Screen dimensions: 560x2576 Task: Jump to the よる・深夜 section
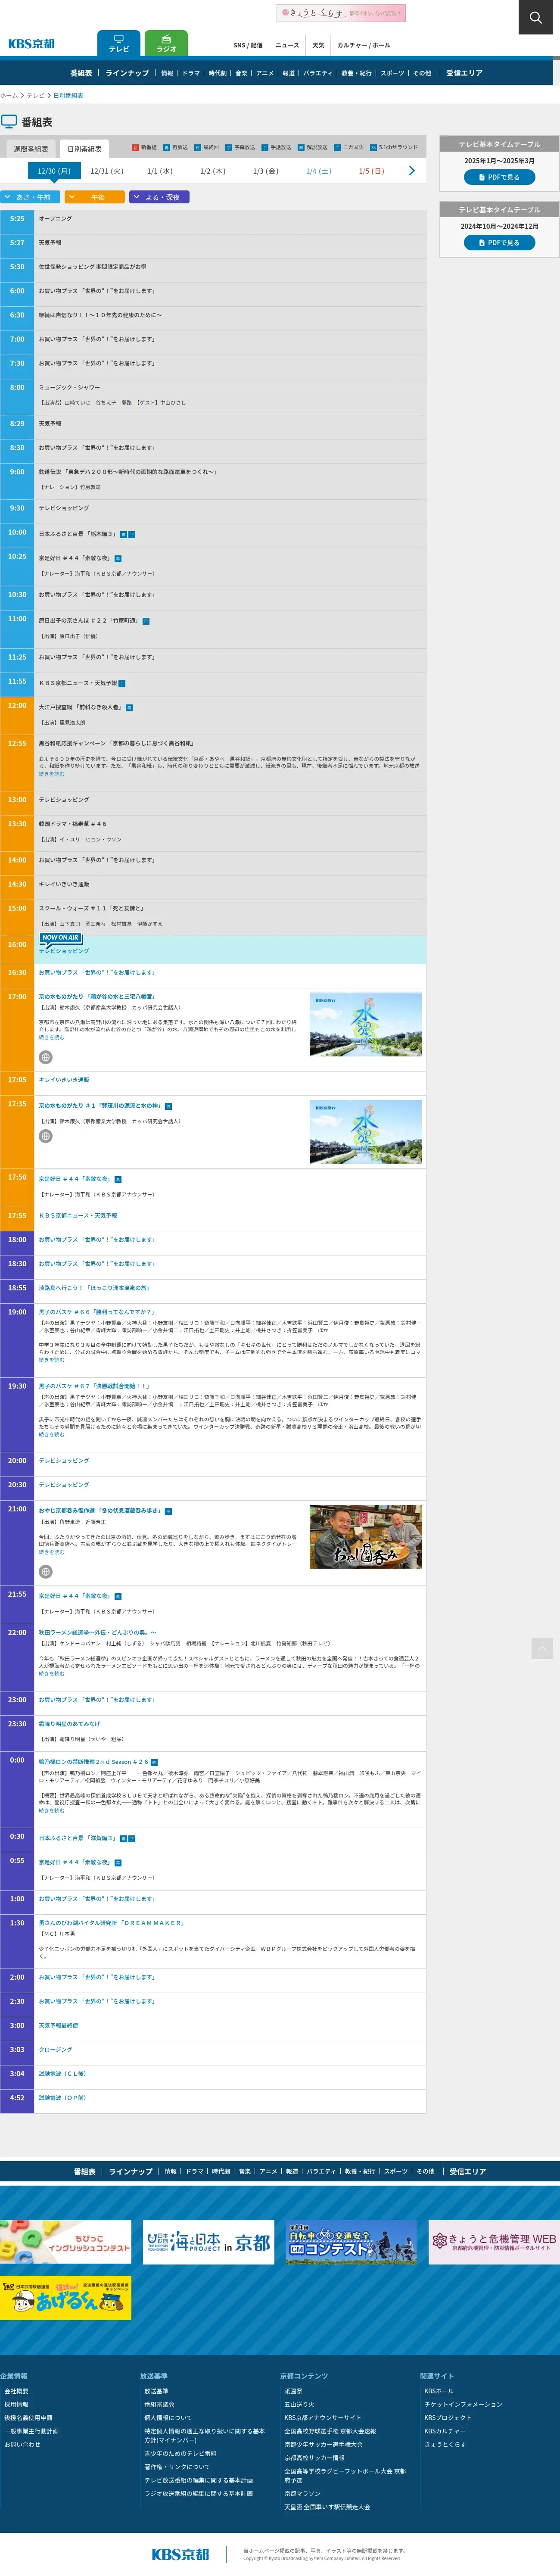coord(159,197)
